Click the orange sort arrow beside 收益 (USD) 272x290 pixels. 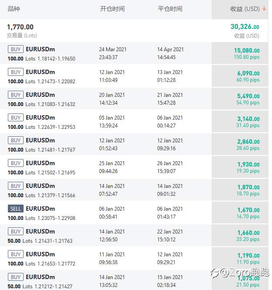[x=264, y=8]
